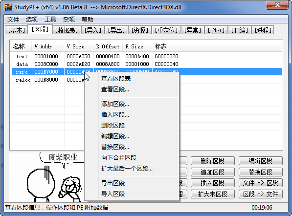Viewport: 292px width, 216px height.
Task: Open the 帮助 menu
Action: (x=88, y=20)
